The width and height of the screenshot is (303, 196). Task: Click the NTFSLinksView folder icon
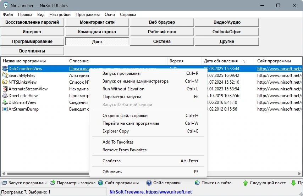tap(5, 82)
